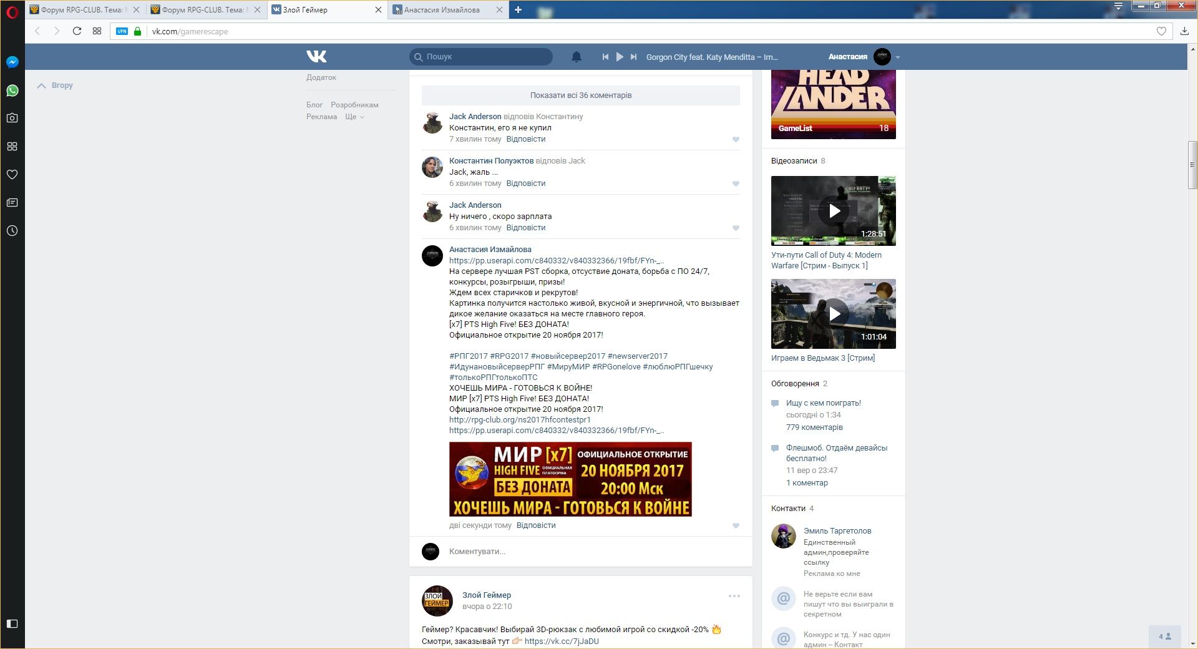Image resolution: width=1198 pixels, height=649 pixels.
Task: Open Злой Геймер post author link
Action: (x=487, y=595)
